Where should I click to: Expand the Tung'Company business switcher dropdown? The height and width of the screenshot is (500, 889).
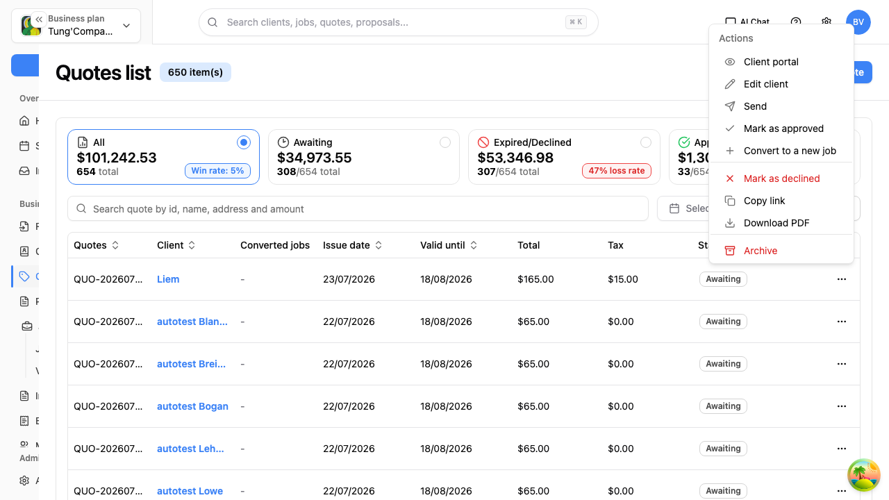(126, 26)
